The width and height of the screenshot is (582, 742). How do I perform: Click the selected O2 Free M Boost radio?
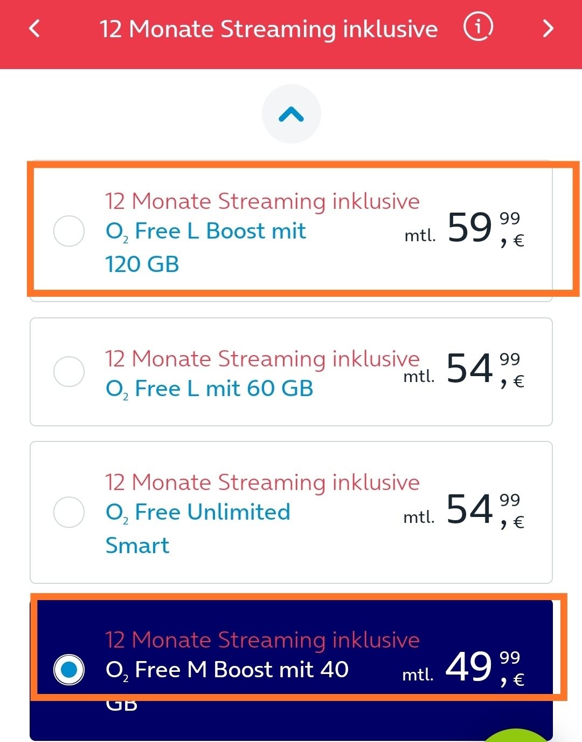(x=69, y=670)
